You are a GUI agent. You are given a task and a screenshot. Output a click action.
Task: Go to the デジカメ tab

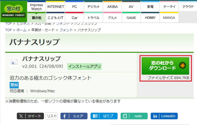[x=93, y=7]
